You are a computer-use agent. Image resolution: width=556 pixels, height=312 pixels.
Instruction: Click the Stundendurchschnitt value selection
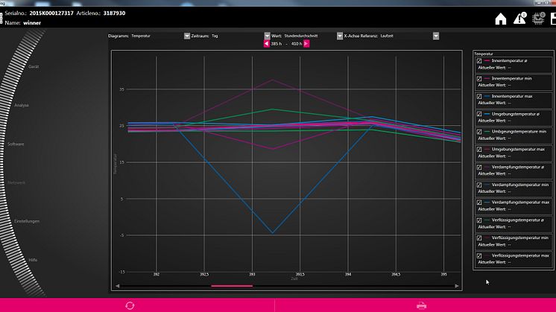301,36
